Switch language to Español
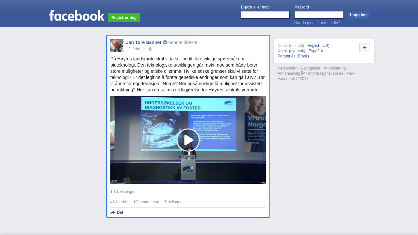Viewport: 418px width, 235px height. (x=315, y=51)
